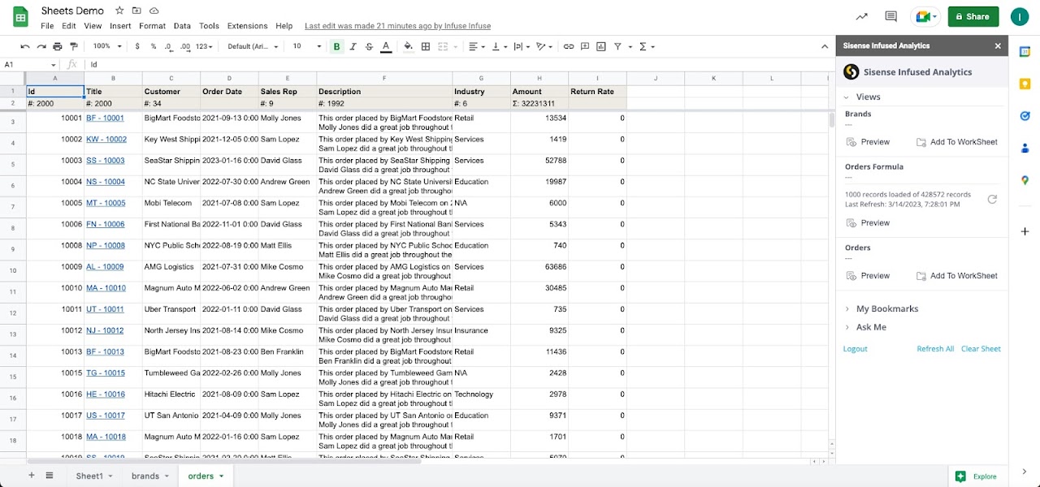Open the vertical align dropdown

[500, 47]
